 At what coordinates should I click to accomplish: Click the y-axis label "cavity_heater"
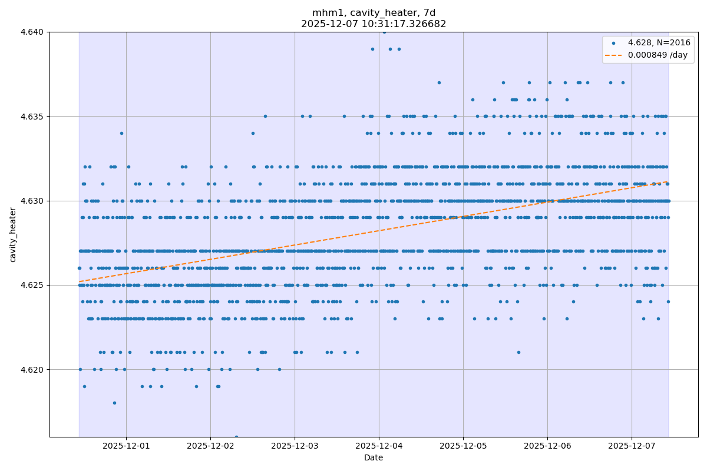coord(13,234)
